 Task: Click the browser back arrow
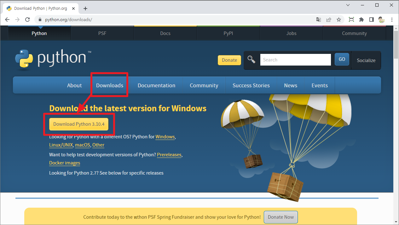pos(7,20)
